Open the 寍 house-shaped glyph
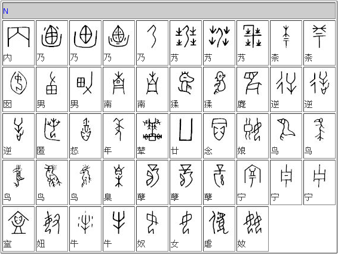Screen dimensions: 338x254 click(19, 229)
